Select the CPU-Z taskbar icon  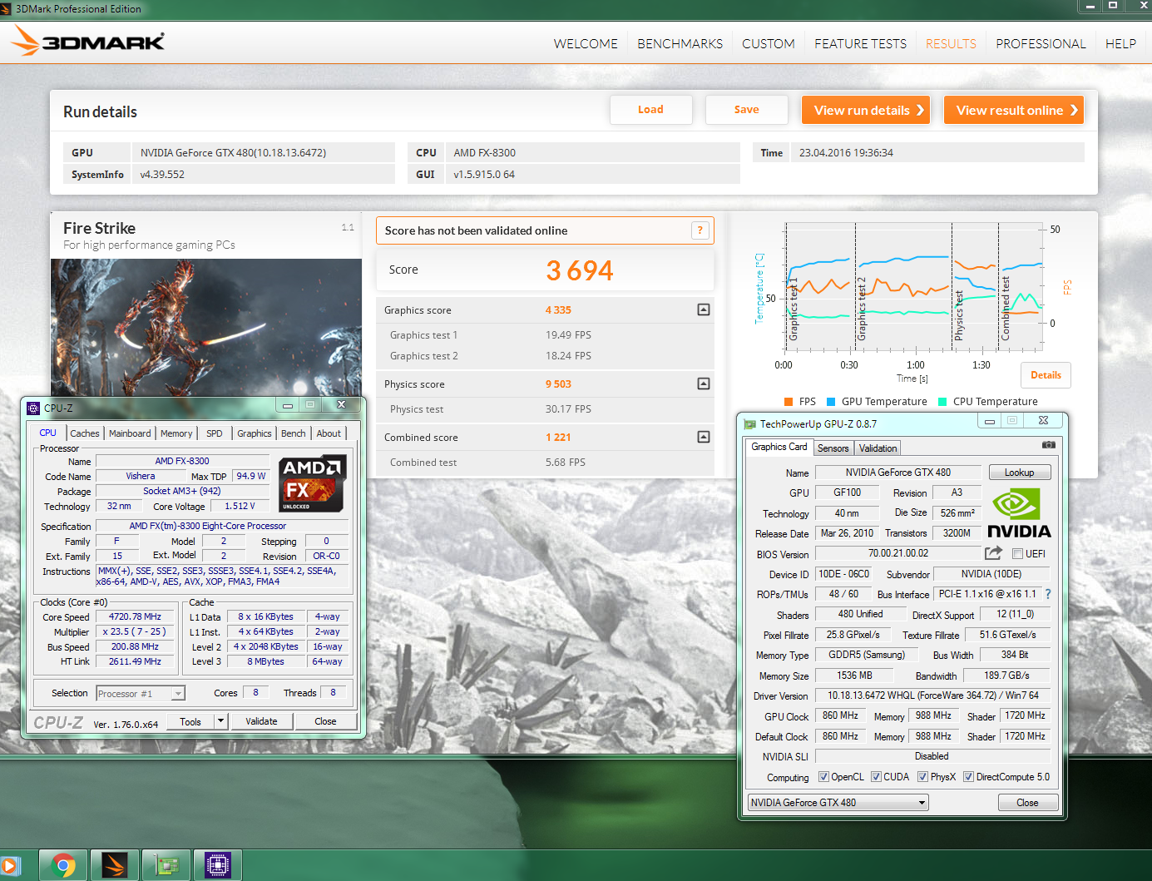tap(218, 865)
